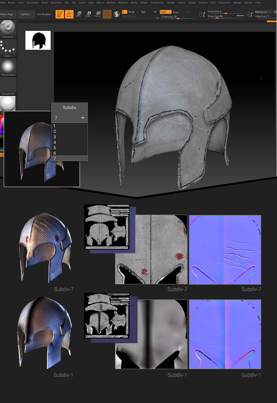Open the Zplugin menu
Viewport: 277px width, 403px height.
[237, 3]
